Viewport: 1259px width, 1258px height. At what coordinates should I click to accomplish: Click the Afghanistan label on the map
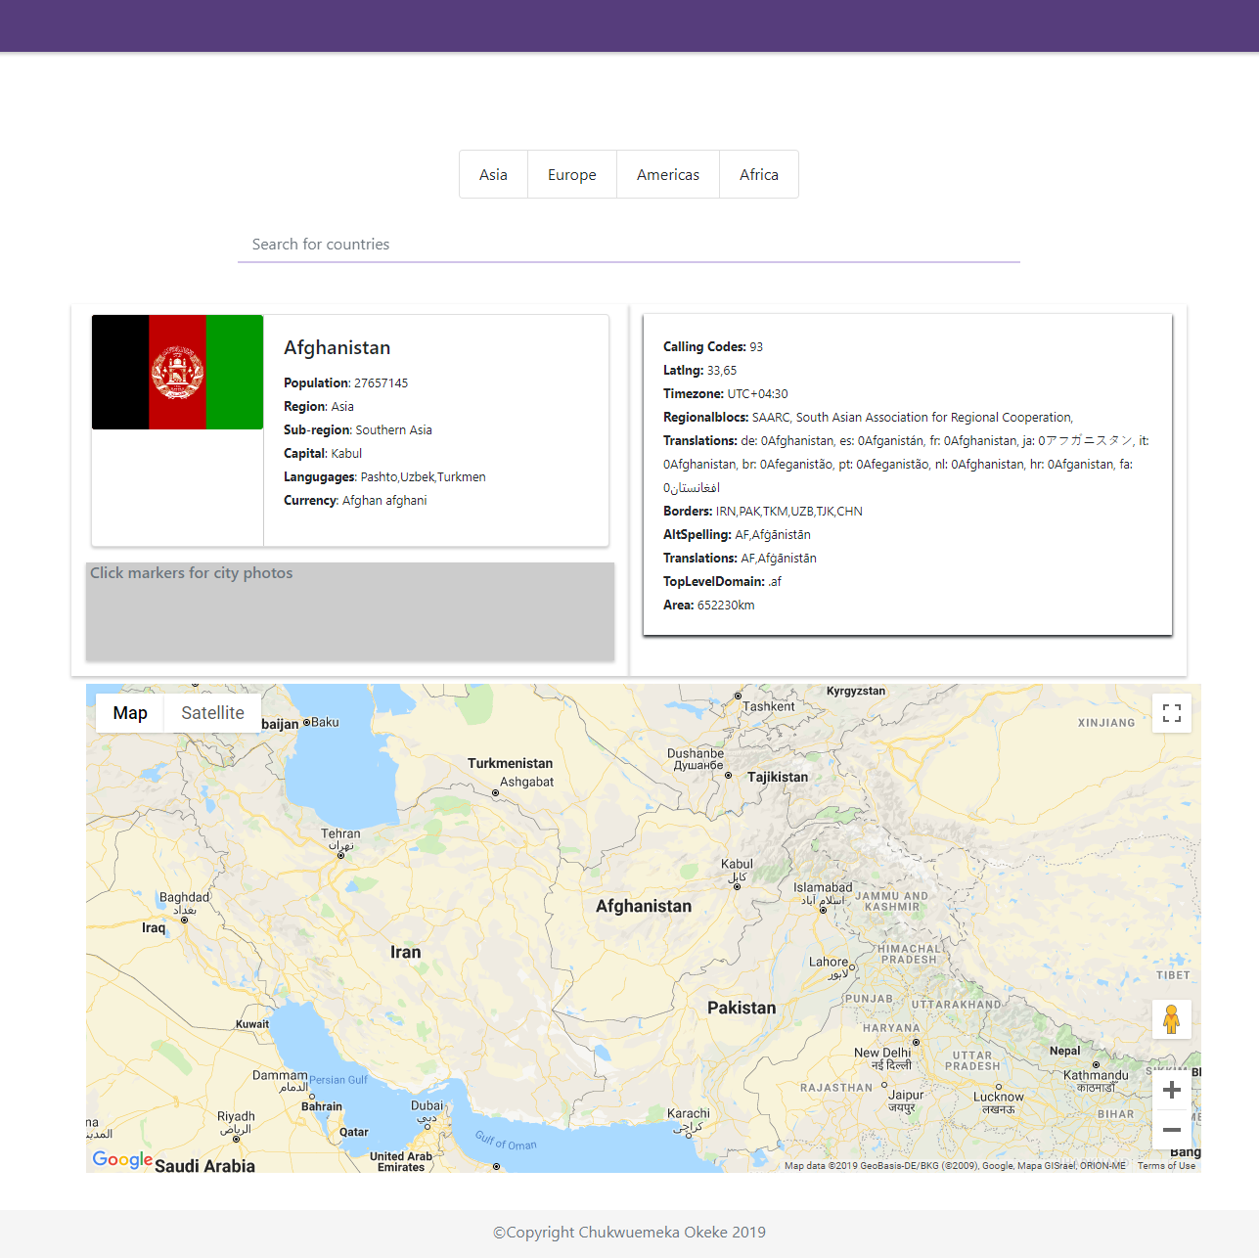tap(644, 906)
